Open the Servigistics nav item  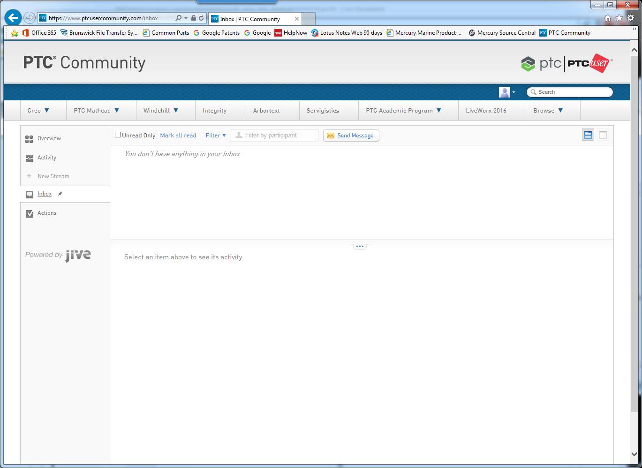(x=323, y=111)
